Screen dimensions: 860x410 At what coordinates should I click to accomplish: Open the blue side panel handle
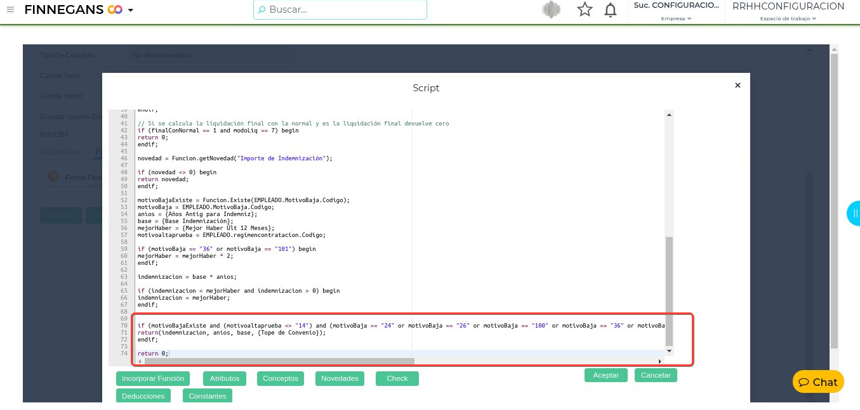pyautogui.click(x=854, y=214)
